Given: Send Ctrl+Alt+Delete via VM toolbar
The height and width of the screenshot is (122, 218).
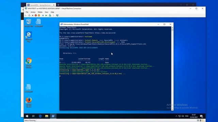Looking at the screenshot, I should click(26, 15).
